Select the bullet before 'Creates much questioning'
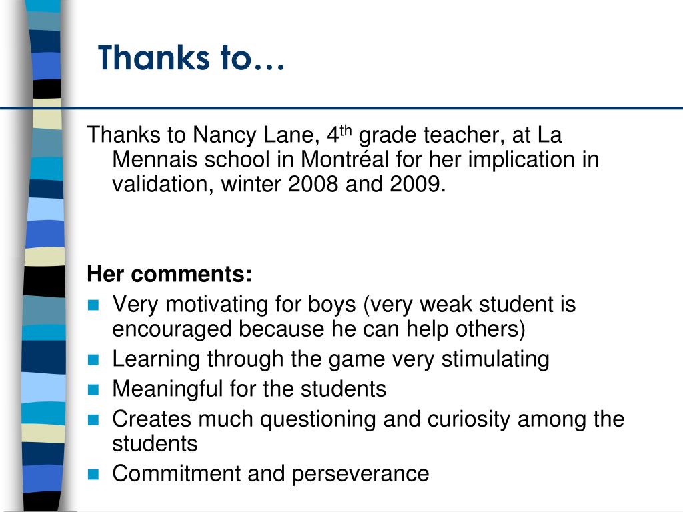The height and width of the screenshot is (512, 683). (93, 420)
